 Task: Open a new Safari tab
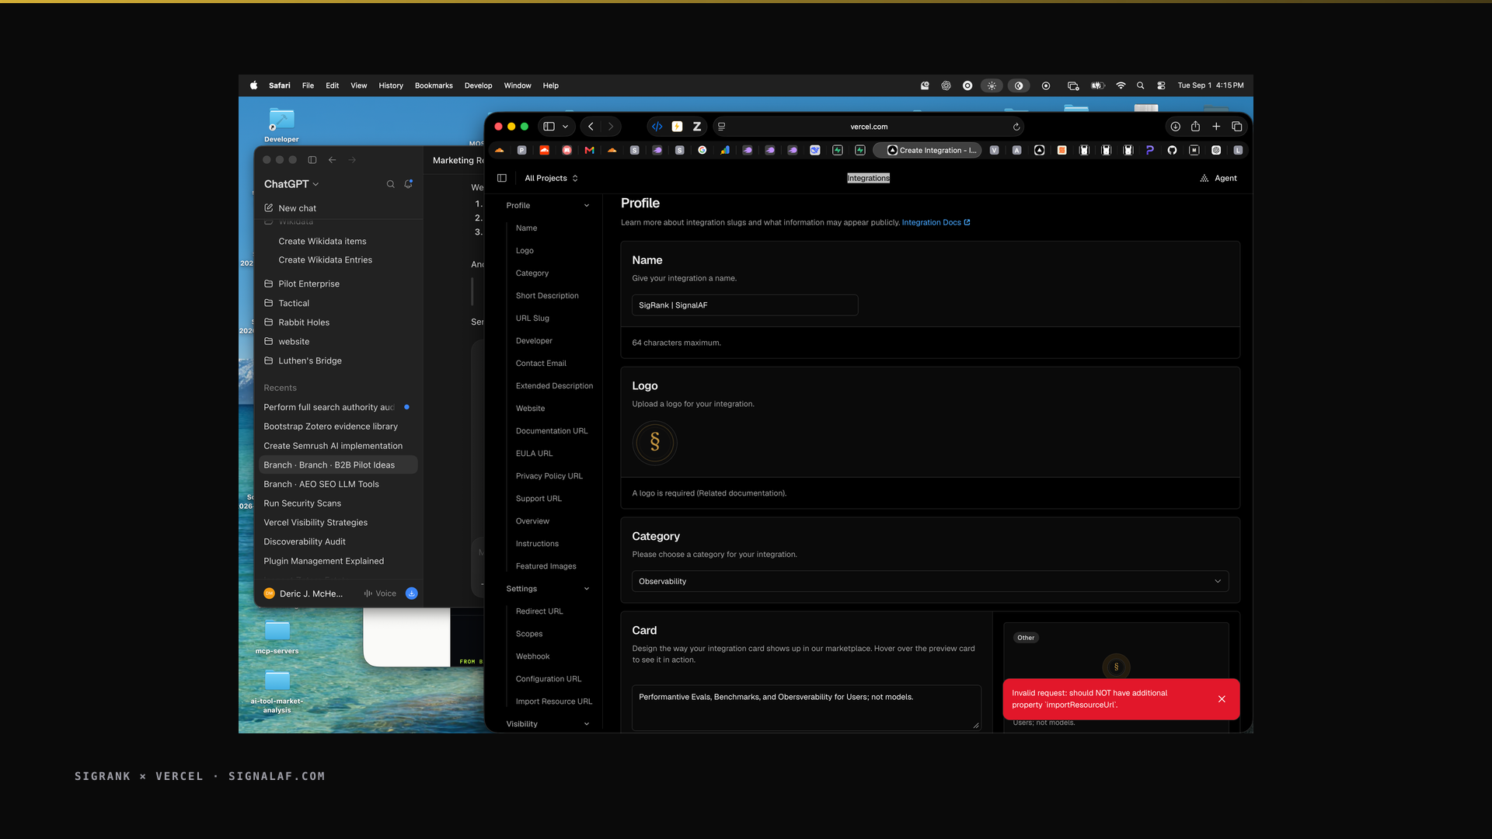(1216, 127)
